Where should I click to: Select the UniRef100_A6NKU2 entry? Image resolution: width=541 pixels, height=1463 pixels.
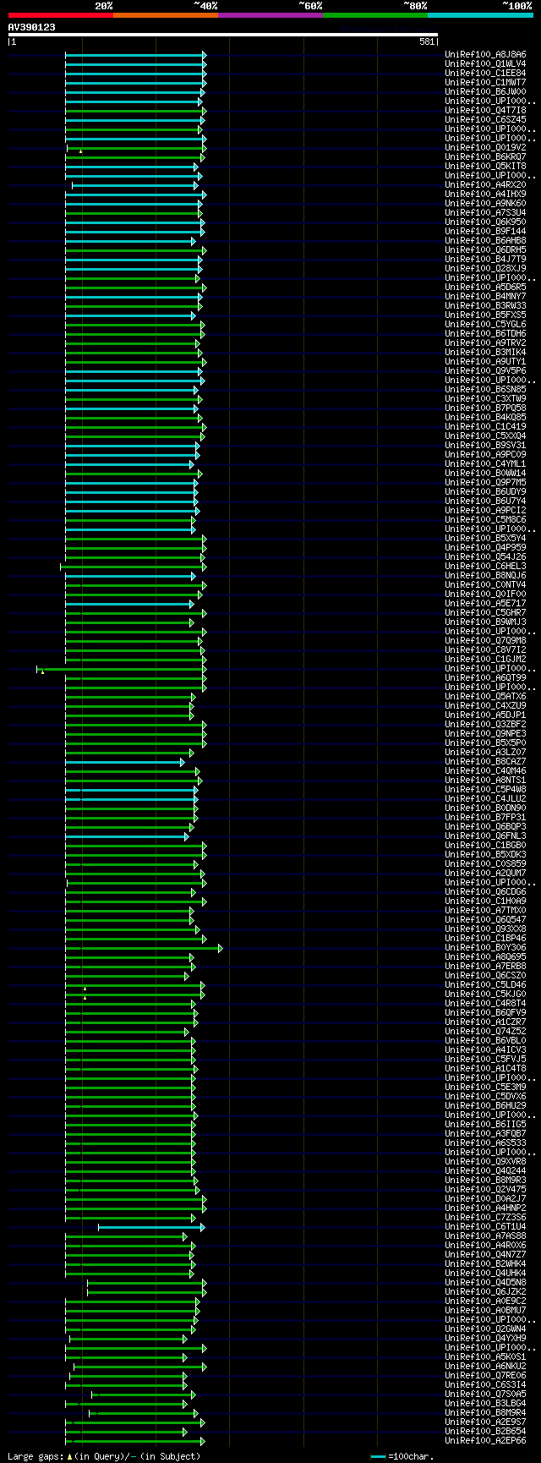coord(485,1367)
